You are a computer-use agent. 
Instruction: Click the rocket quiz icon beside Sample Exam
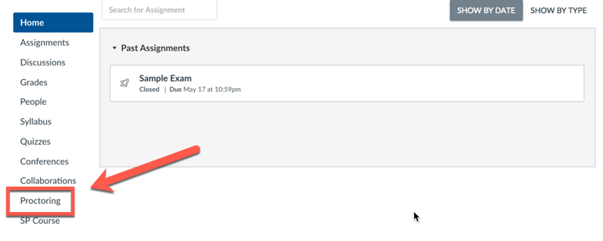pyautogui.click(x=124, y=83)
